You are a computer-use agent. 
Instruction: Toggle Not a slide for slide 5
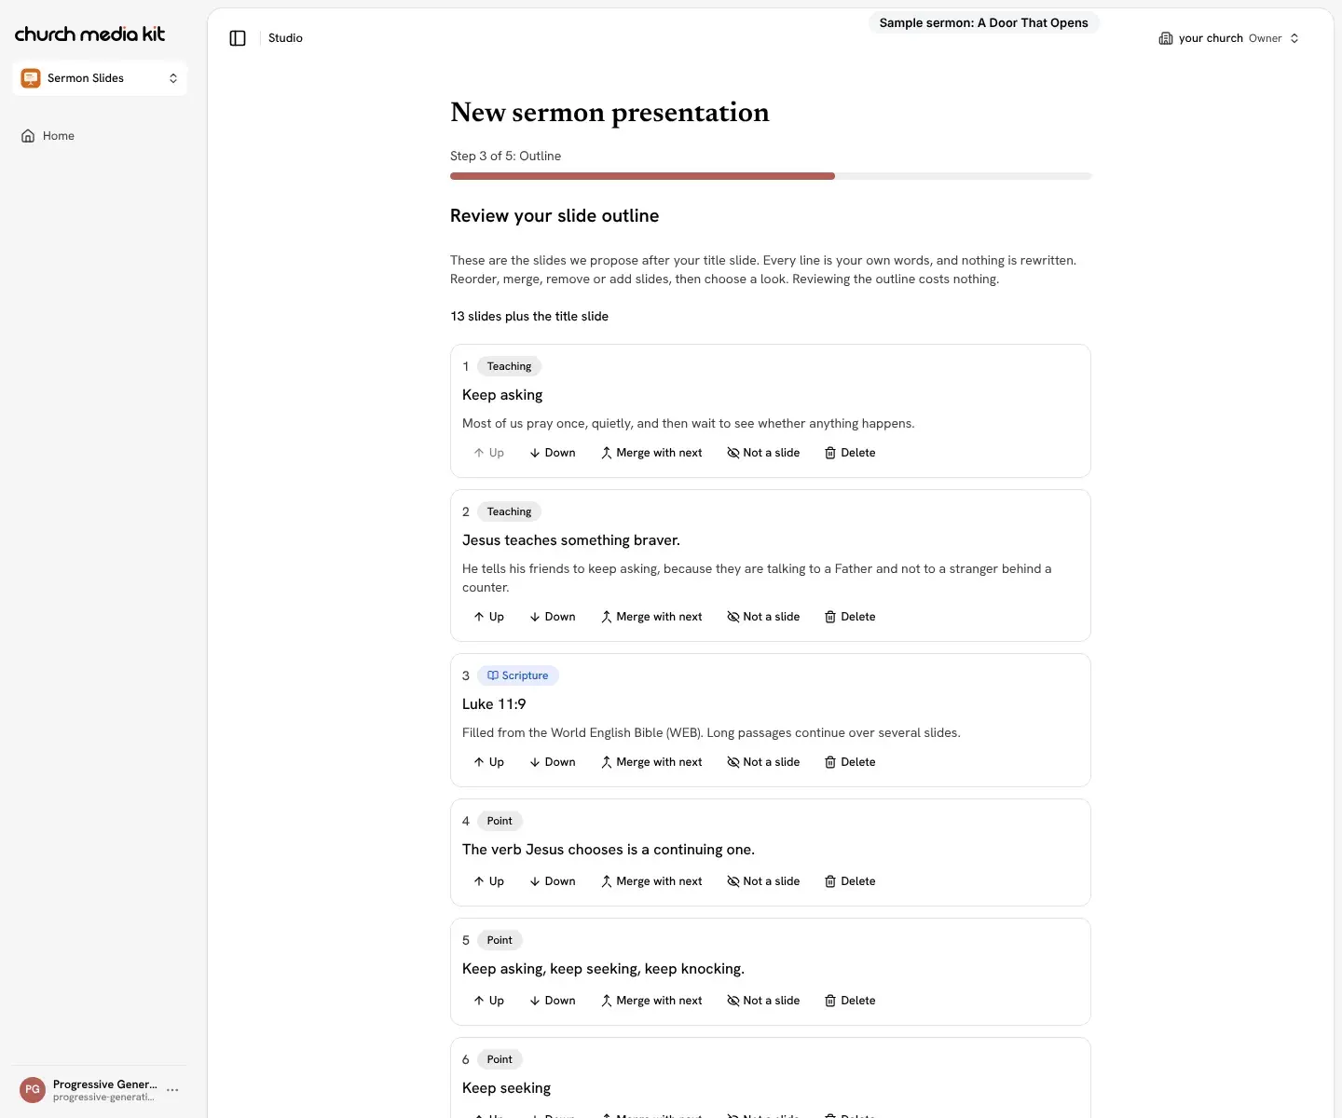point(763,1001)
